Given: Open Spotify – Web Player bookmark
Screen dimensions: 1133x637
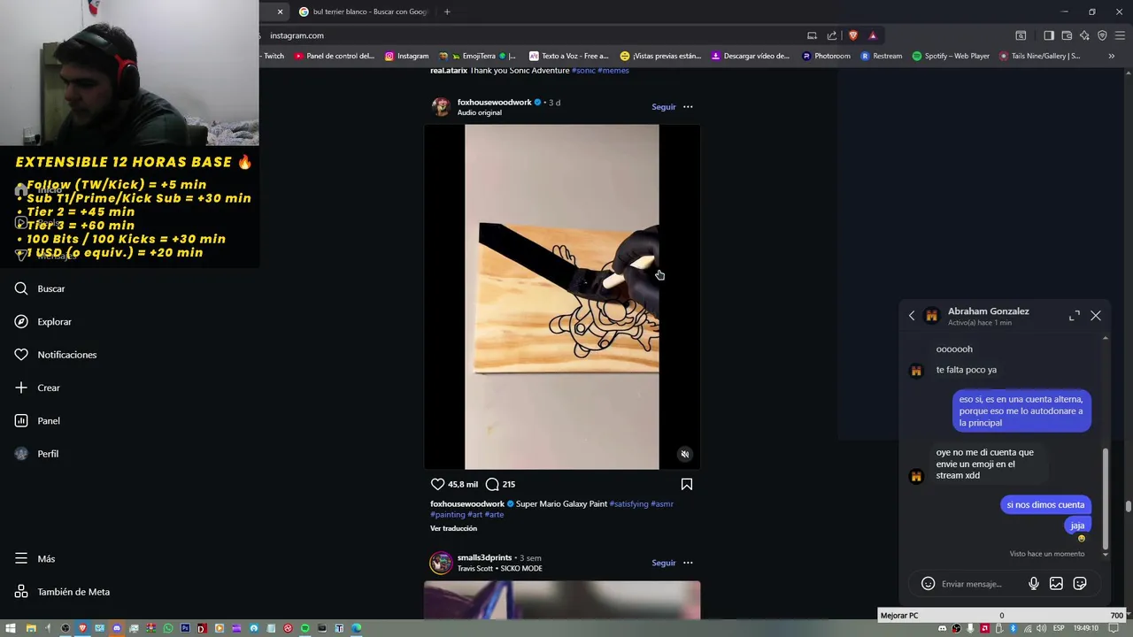Looking at the screenshot, I should (950, 56).
